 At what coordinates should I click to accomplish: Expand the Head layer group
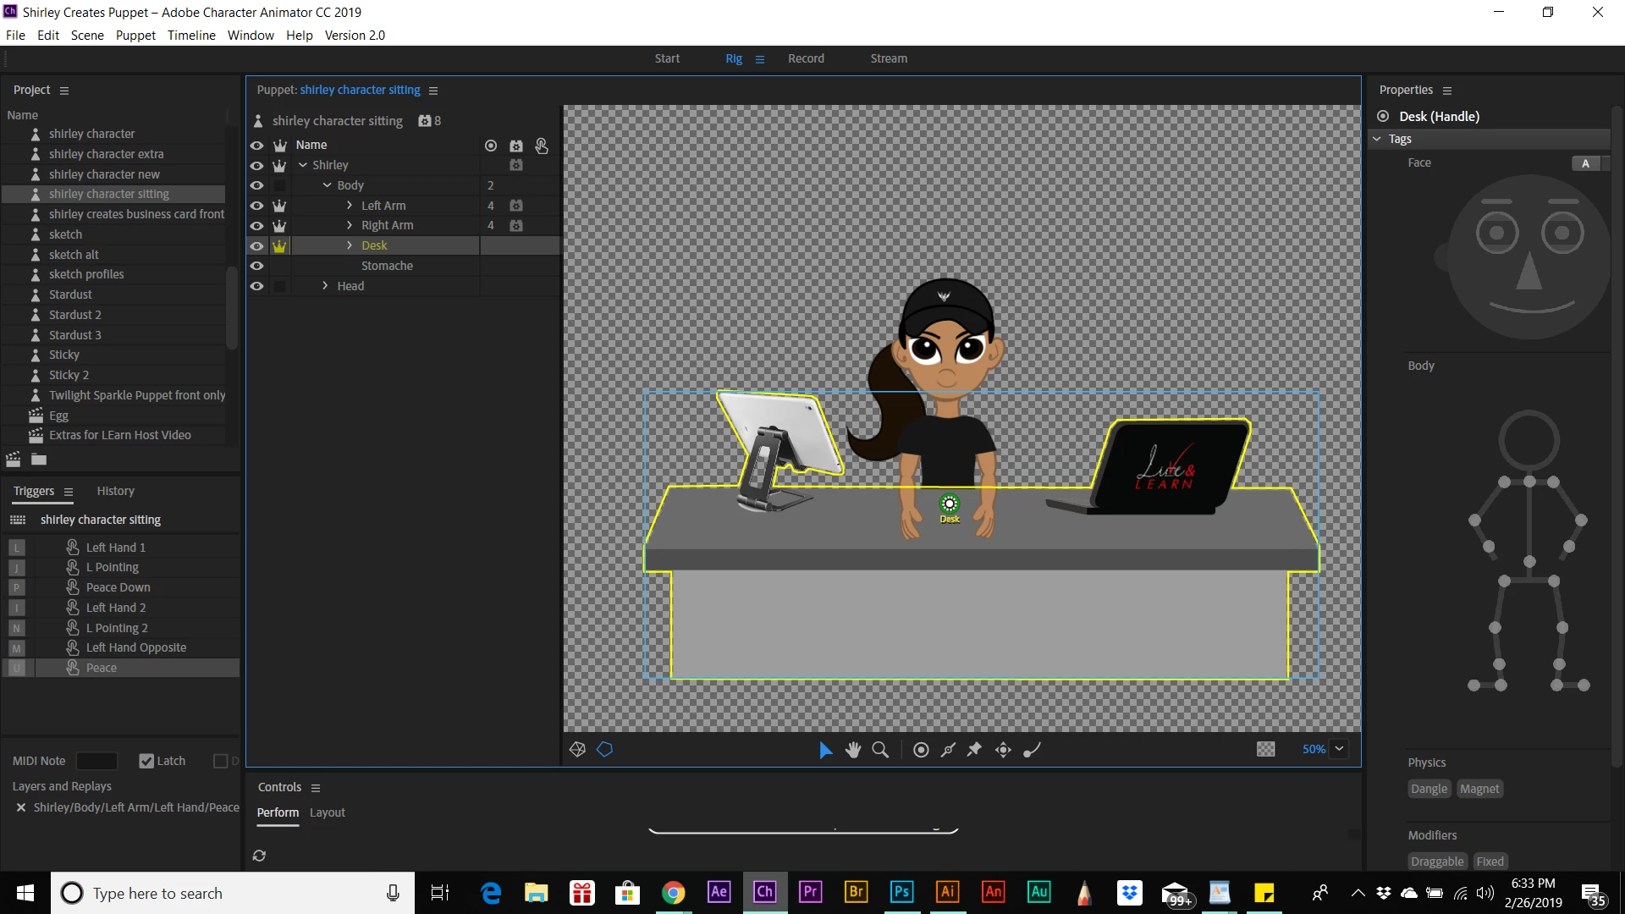325,286
